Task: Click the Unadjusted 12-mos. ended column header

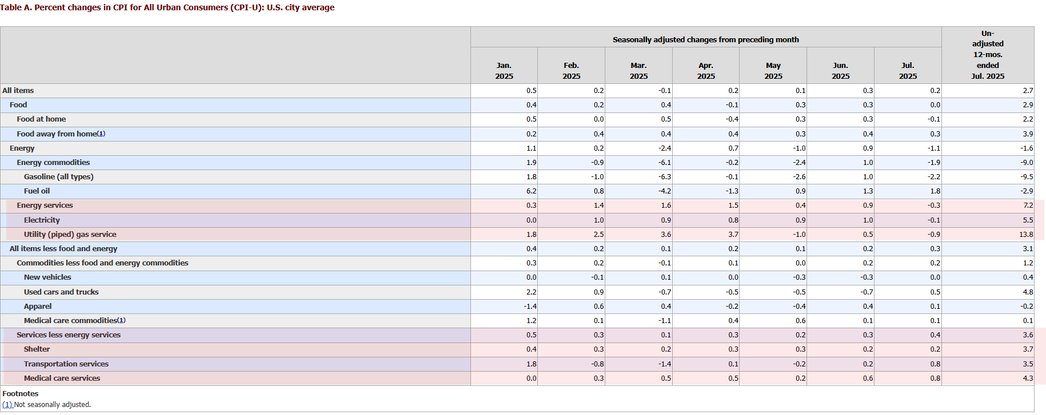Action: point(987,55)
